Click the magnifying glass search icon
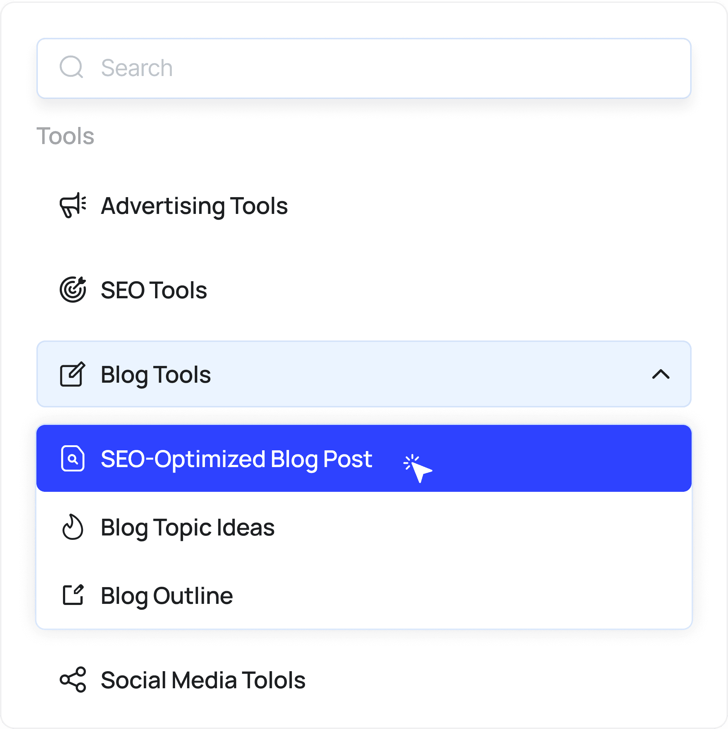The height and width of the screenshot is (729, 728). [71, 68]
